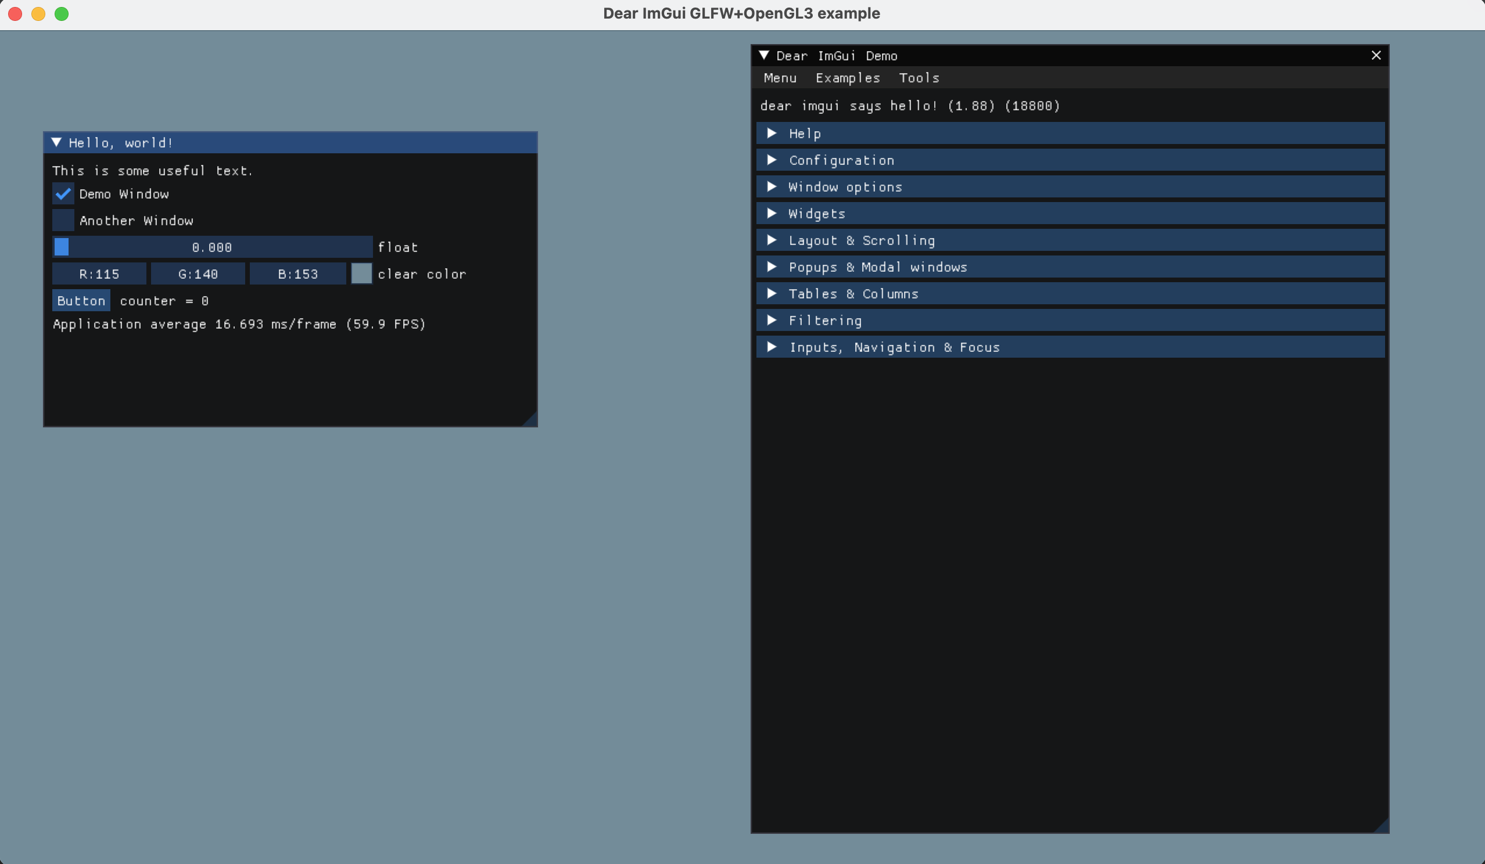Click 'This is some useful text.' label
The width and height of the screenshot is (1485, 864).
(x=153, y=171)
